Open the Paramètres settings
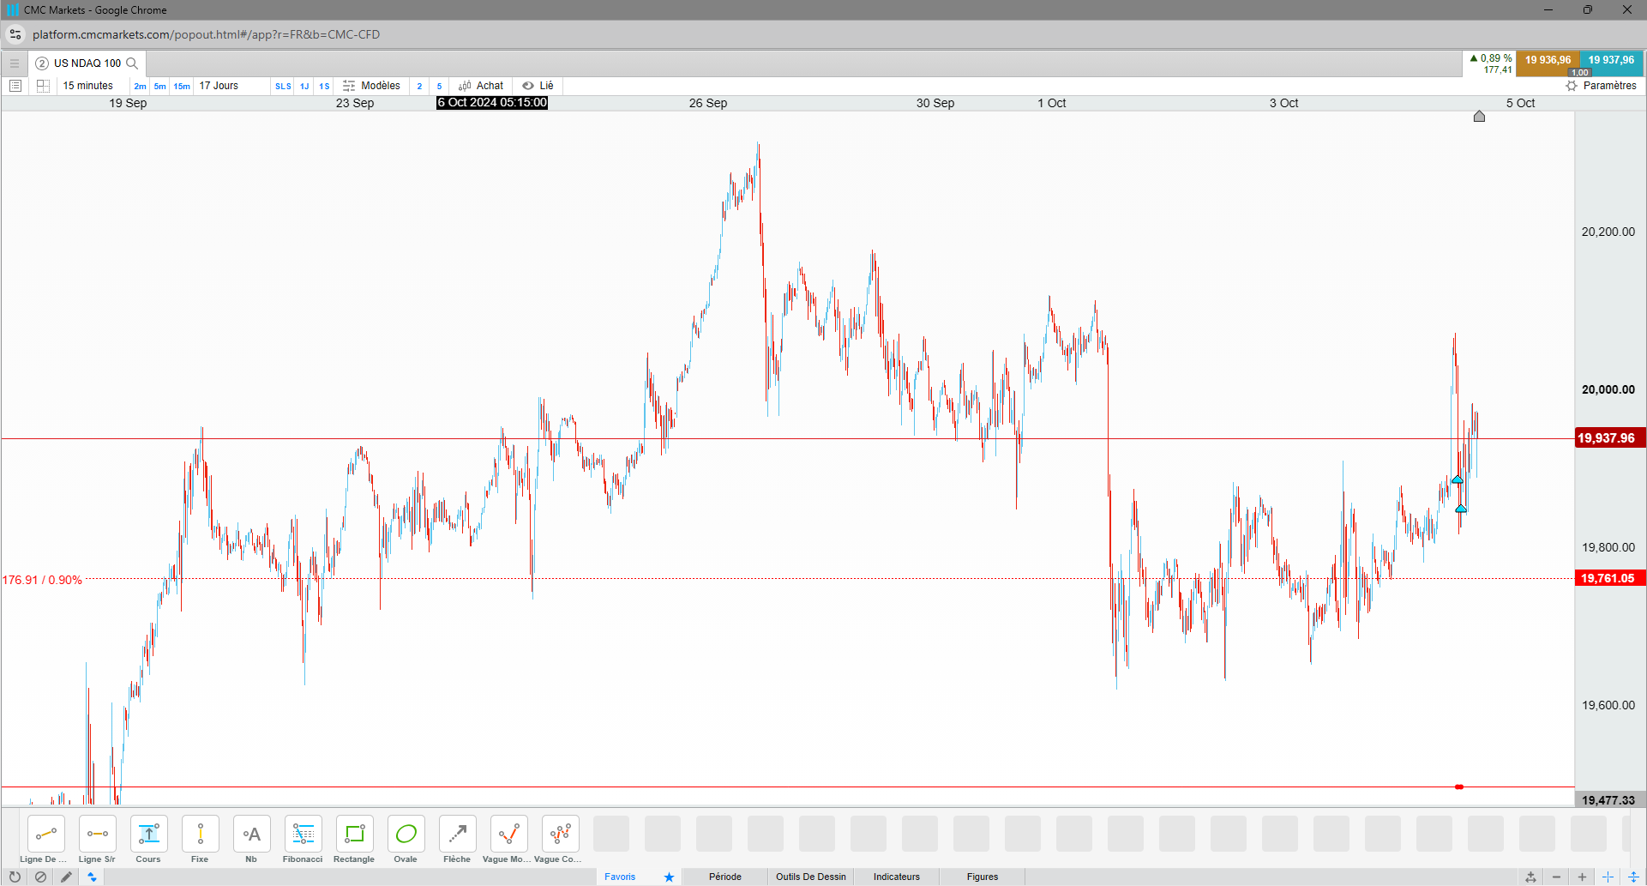Screen dimensions: 1647x886 pyautogui.click(x=1602, y=86)
